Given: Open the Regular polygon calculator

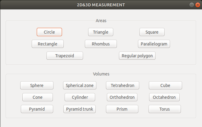Looking at the screenshot, I should 137,55.
